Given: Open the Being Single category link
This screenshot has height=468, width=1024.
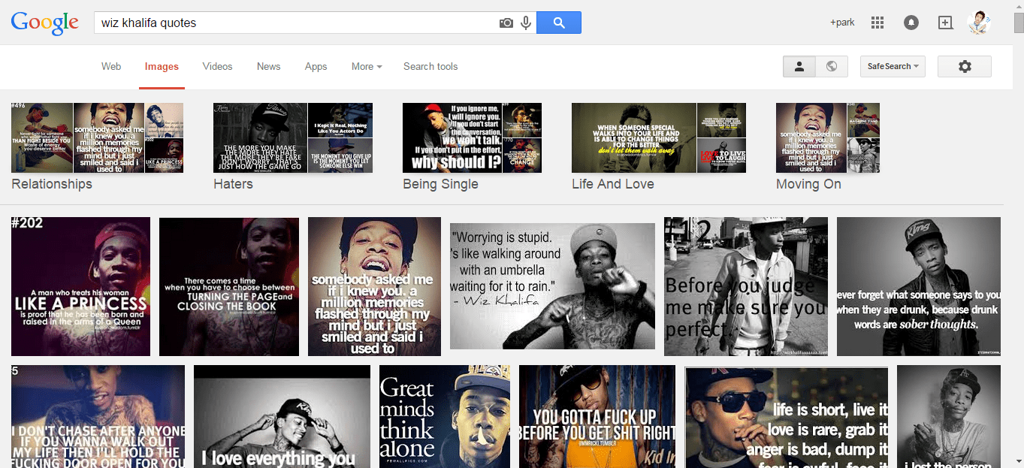Looking at the screenshot, I should pos(440,184).
